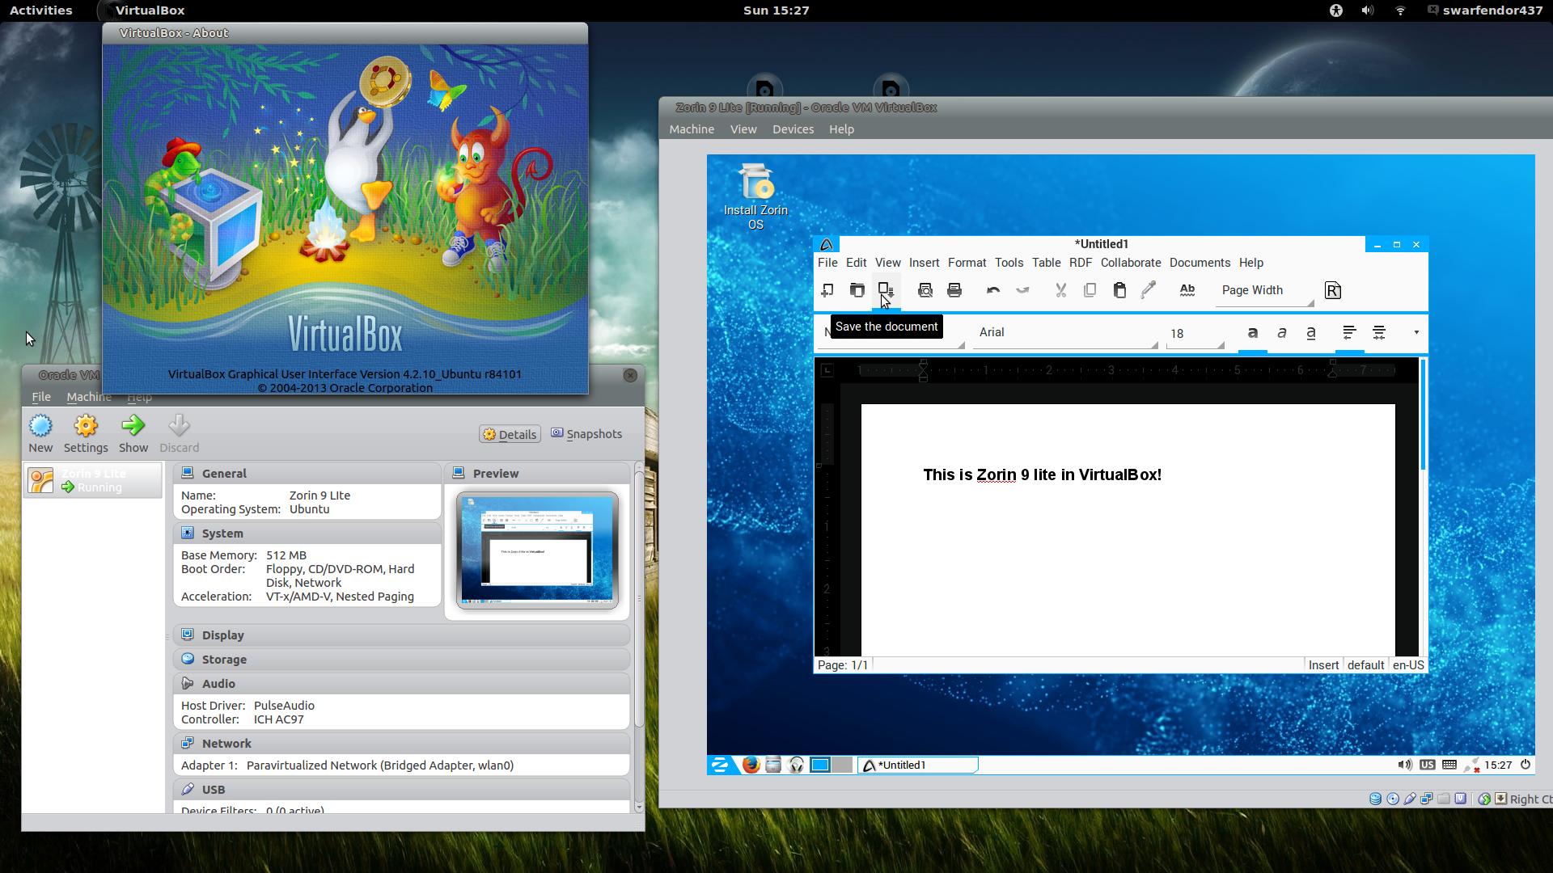Toggle center-align paragraph formatting
Viewport: 1553px width, 873px height.
pos(1379,332)
